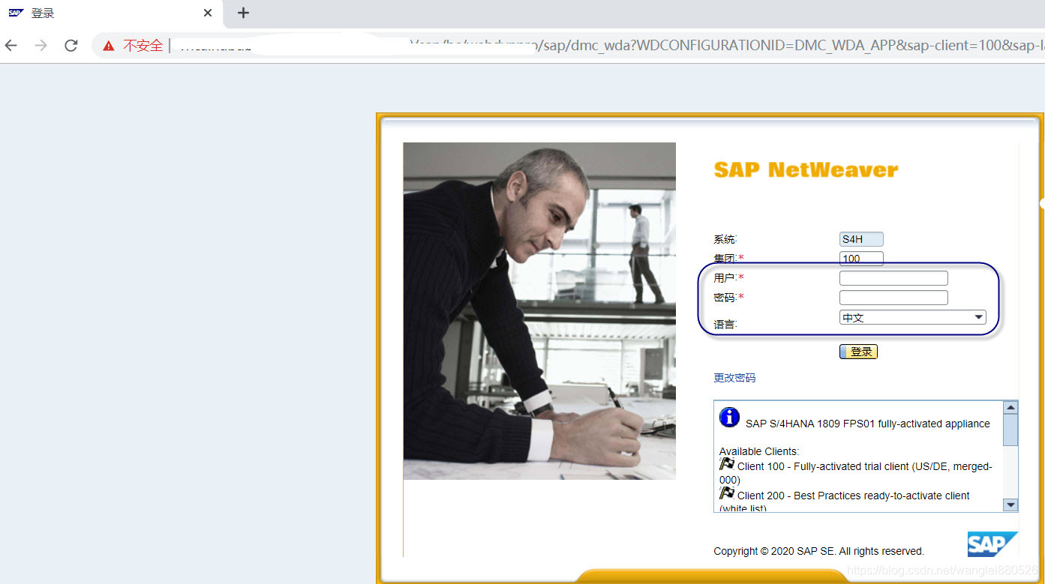
Task: Open the 语言 language dropdown
Action: click(x=912, y=317)
